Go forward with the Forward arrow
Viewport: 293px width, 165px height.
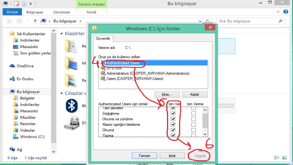[19, 21]
